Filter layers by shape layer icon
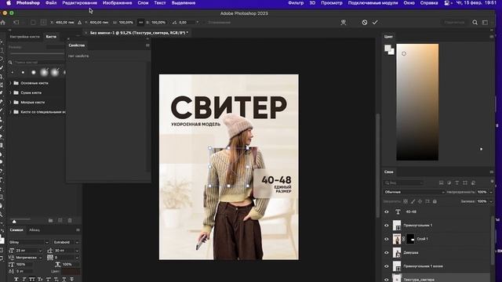 (x=465, y=183)
